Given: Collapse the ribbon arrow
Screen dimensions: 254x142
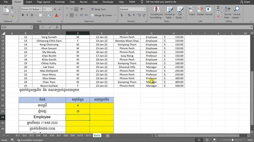Looking at the screenshot, I should coord(251,21).
